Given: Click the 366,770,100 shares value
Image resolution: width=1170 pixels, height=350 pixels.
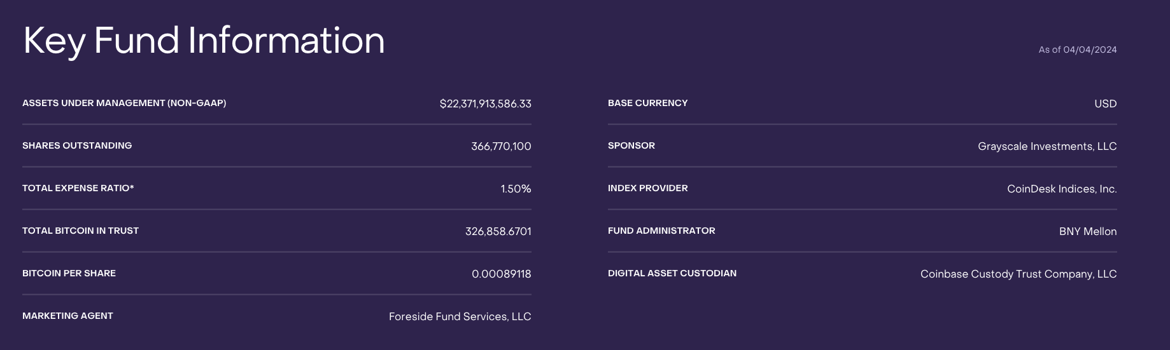Looking at the screenshot, I should pos(501,146).
